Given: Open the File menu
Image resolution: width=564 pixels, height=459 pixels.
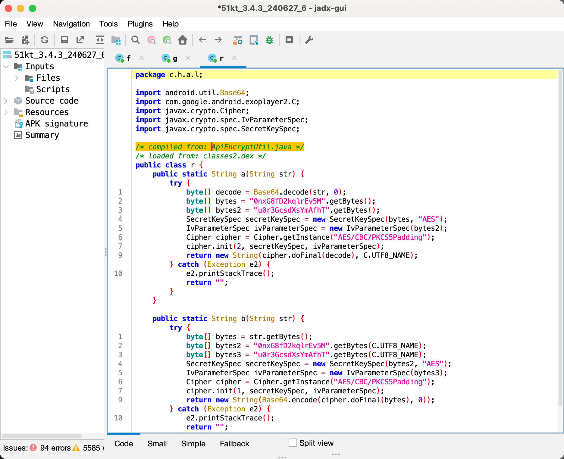Looking at the screenshot, I should [11, 24].
